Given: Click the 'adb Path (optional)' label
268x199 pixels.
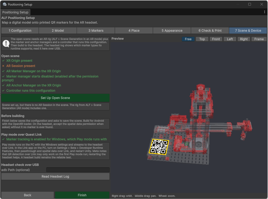Looking at the screenshot, I should pyautogui.click(x=15, y=170).
